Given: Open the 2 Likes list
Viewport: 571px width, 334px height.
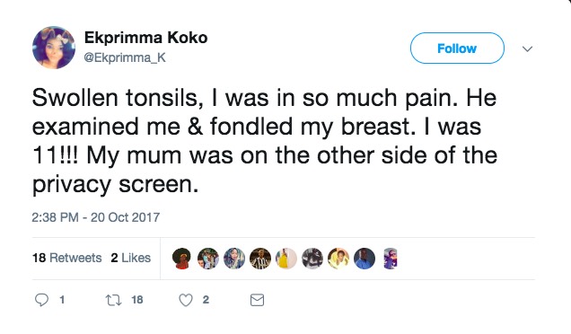Looking at the screenshot, I should [x=131, y=258].
